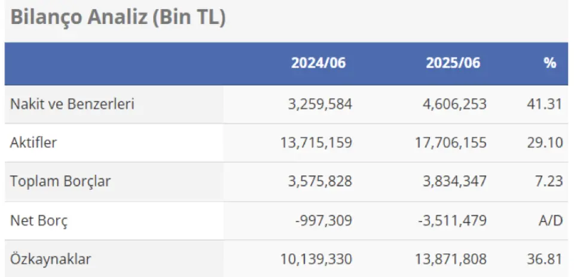The image size is (574, 277).
Task: Click the 3,259,584 cash value
Action: [319, 104]
